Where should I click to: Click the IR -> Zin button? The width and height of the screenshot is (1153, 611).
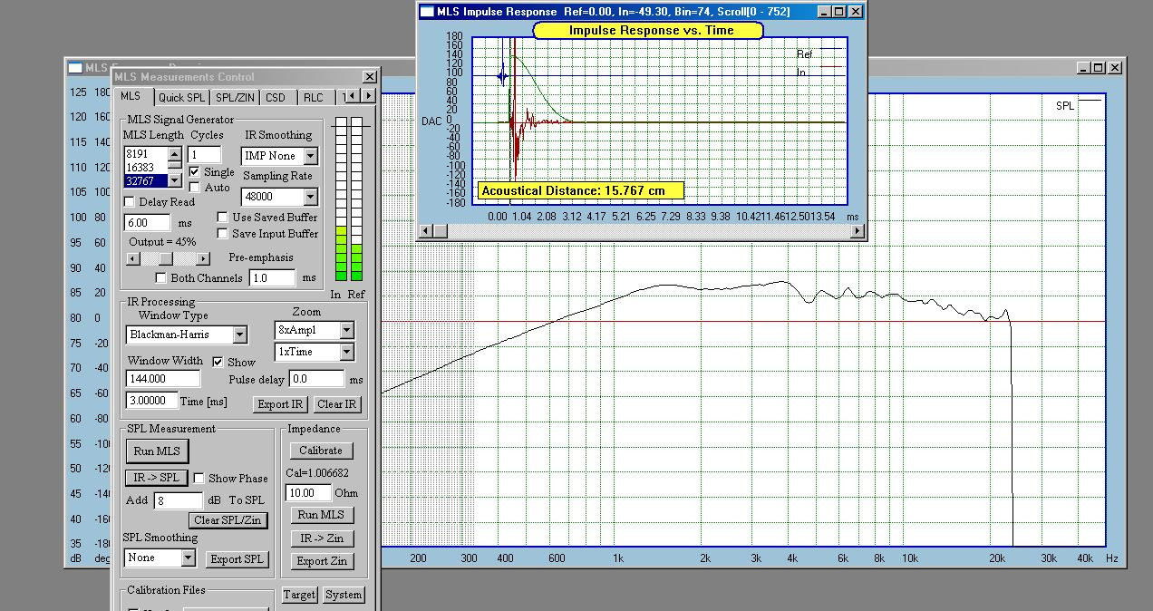tap(321, 538)
